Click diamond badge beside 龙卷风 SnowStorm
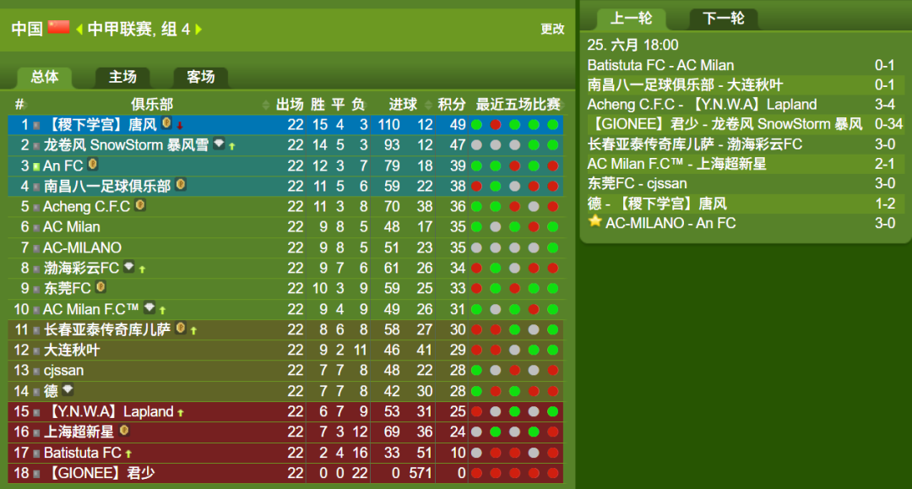The image size is (912, 489). coord(219,143)
